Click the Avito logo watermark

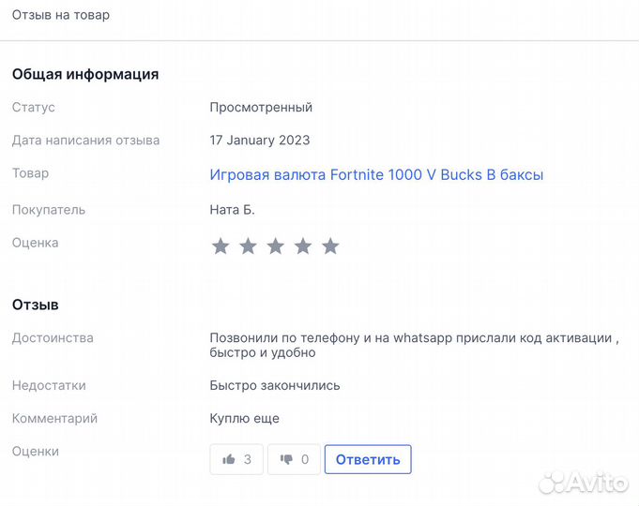[583, 481]
